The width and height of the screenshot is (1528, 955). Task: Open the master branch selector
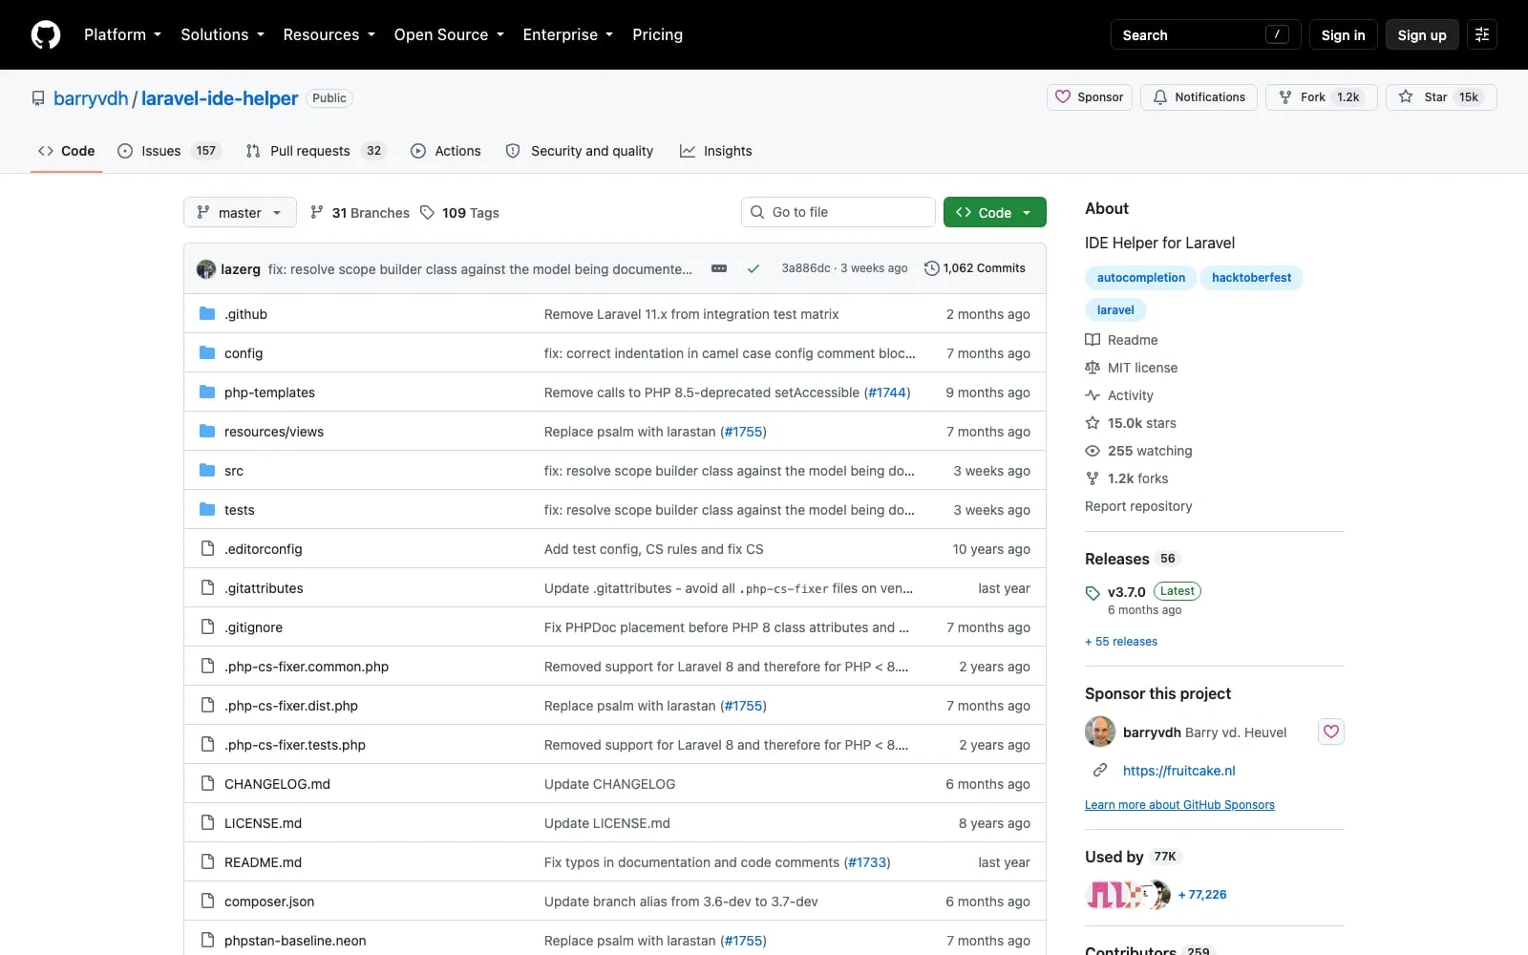pyautogui.click(x=240, y=212)
